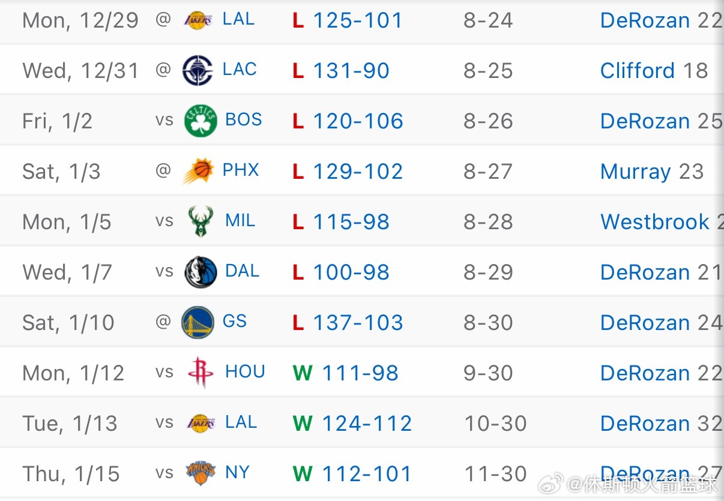This screenshot has width=724, height=501.
Task: Select the Clifford 18 player link
Action: (654, 71)
